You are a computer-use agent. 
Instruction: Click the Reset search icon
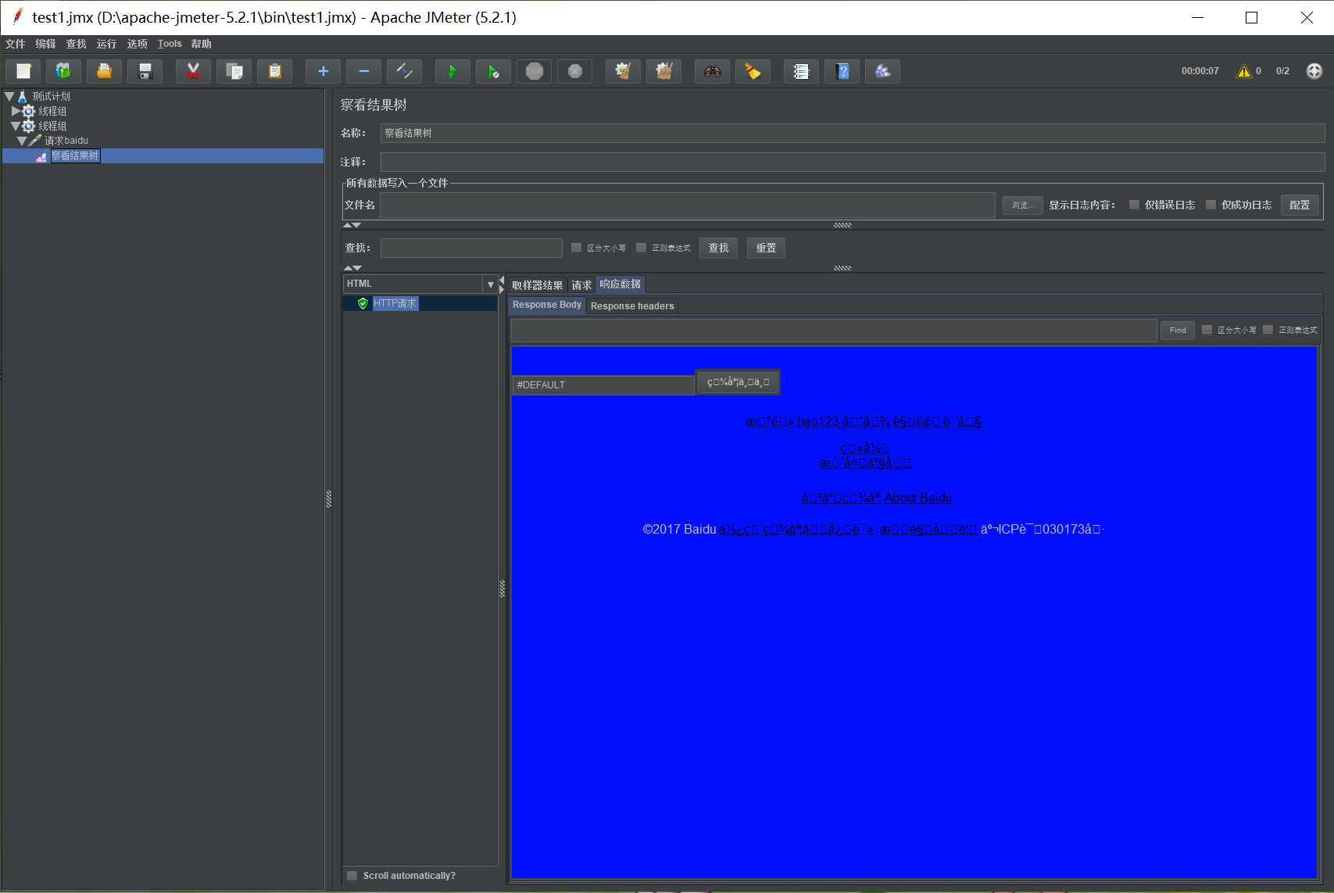(753, 71)
